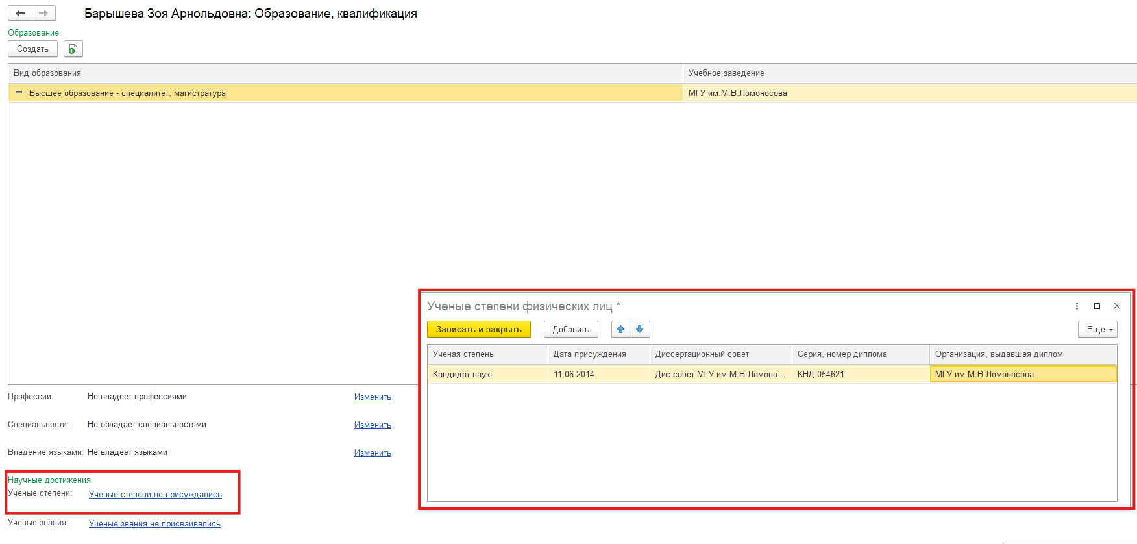Viewport: 1137px width, 544px height.
Task: Click the Вид образования column header
Action: point(345,73)
